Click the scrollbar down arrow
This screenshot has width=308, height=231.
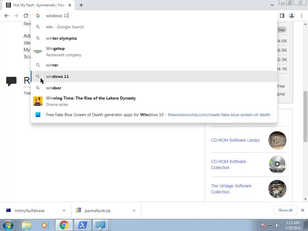pyautogui.click(x=305, y=199)
